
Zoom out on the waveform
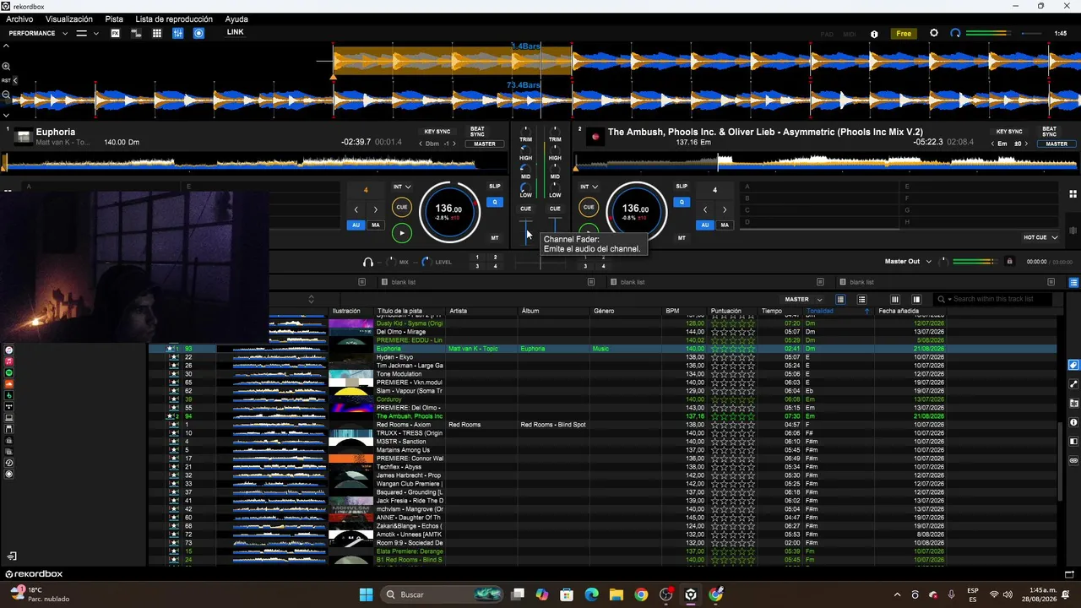(x=7, y=95)
